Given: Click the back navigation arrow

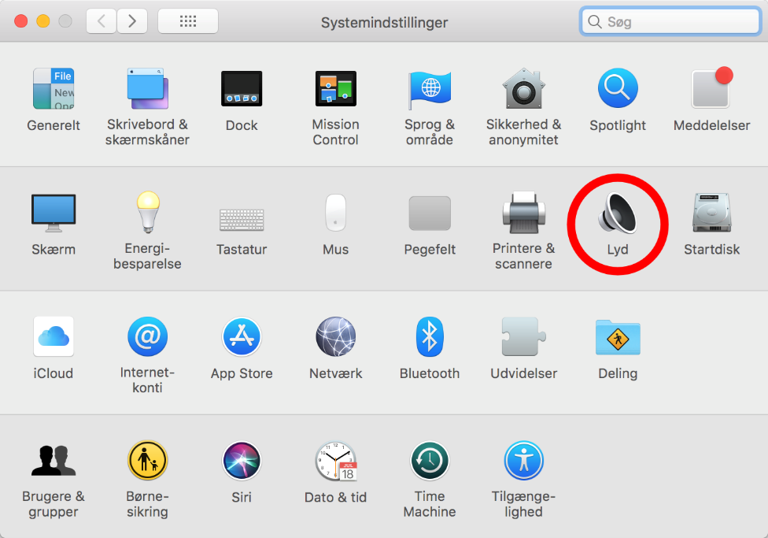Looking at the screenshot, I should pyautogui.click(x=101, y=20).
